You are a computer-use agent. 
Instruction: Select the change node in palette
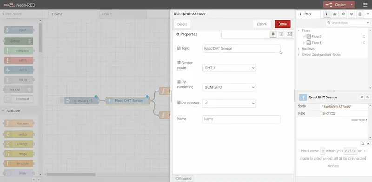click(19, 144)
